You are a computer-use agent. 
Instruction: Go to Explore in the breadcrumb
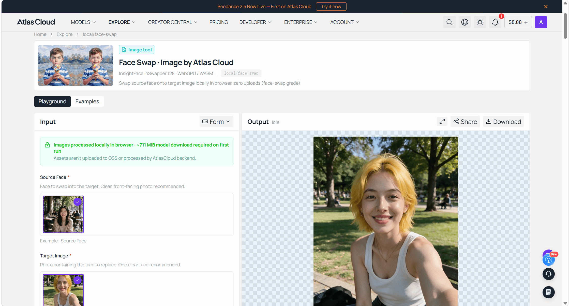coord(65,34)
